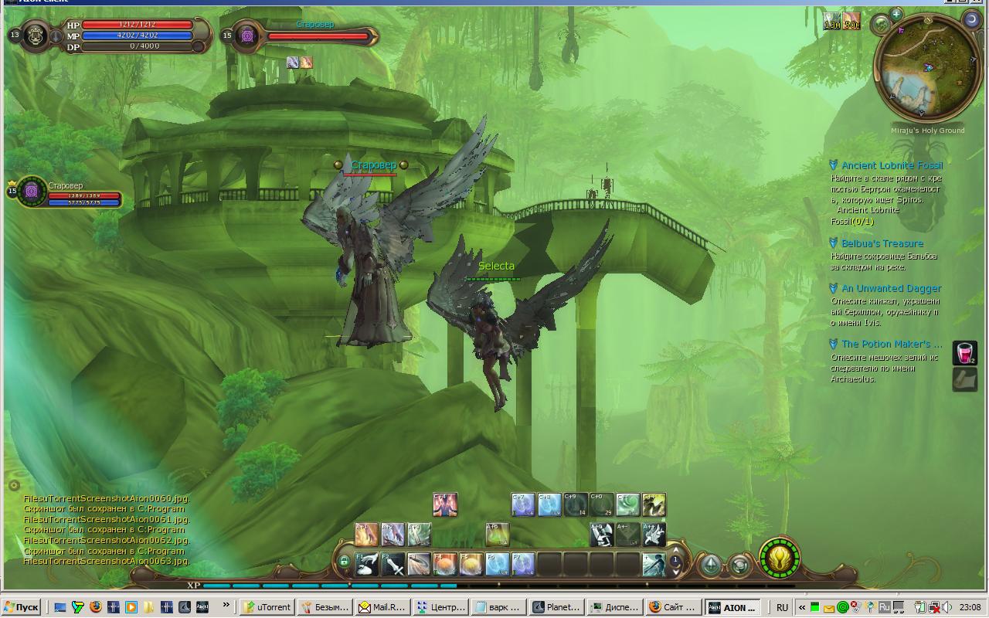Select party member Старовер portrait
The image size is (989, 618).
[32, 192]
